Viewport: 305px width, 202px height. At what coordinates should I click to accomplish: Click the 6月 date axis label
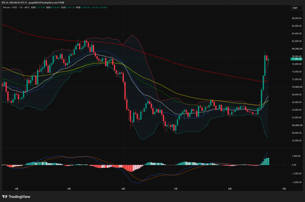pos(123,189)
